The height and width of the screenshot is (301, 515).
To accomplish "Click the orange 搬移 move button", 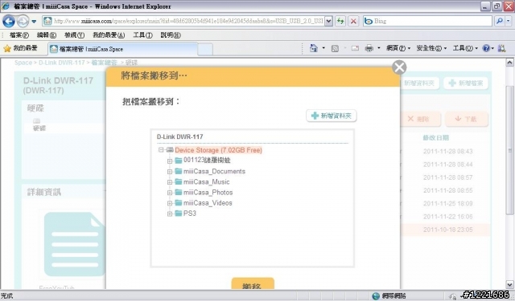I will click(253, 283).
